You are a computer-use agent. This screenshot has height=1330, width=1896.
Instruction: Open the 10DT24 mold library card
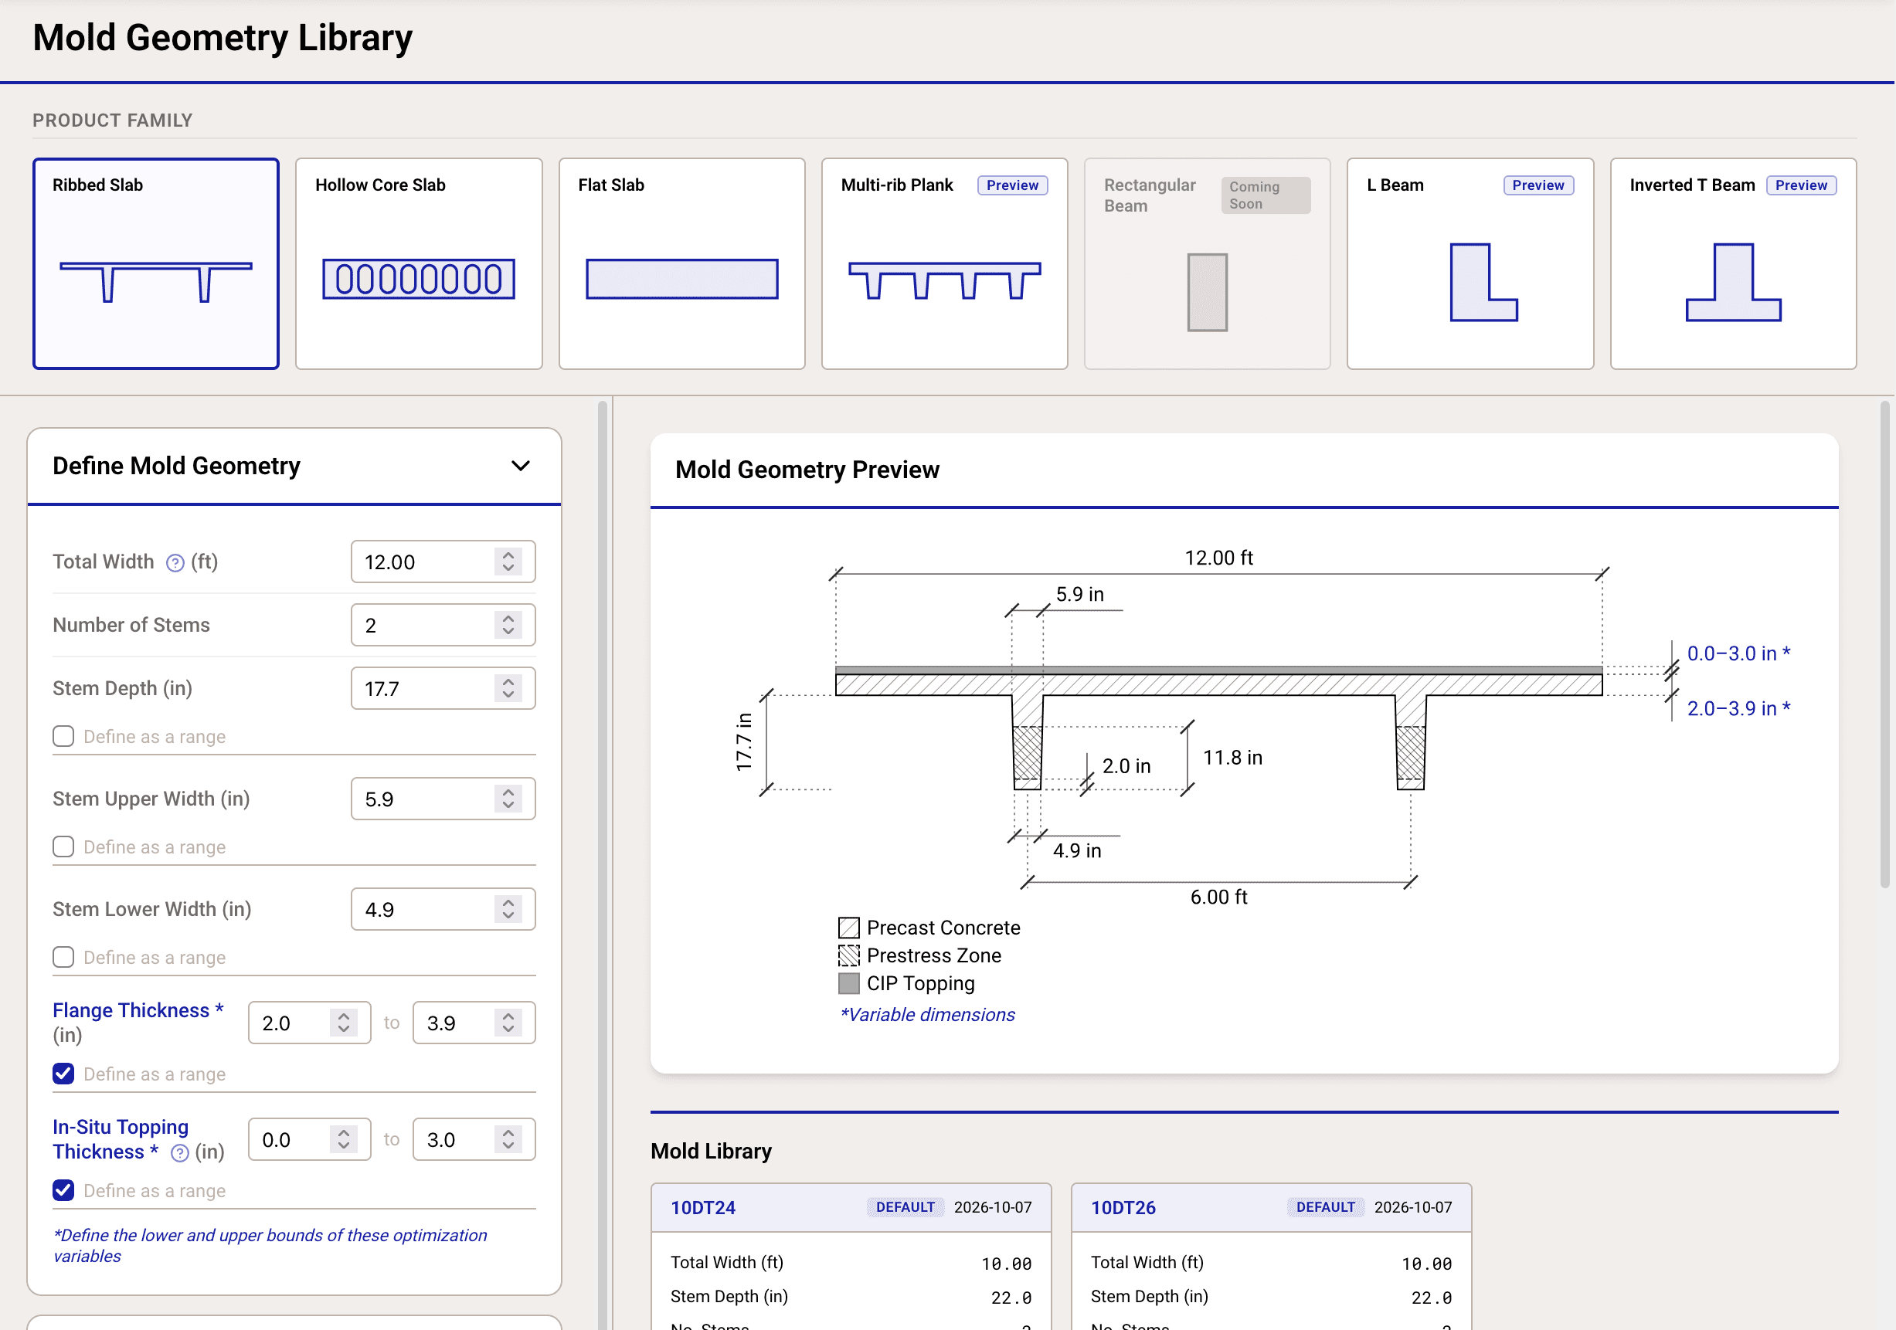click(x=851, y=1257)
